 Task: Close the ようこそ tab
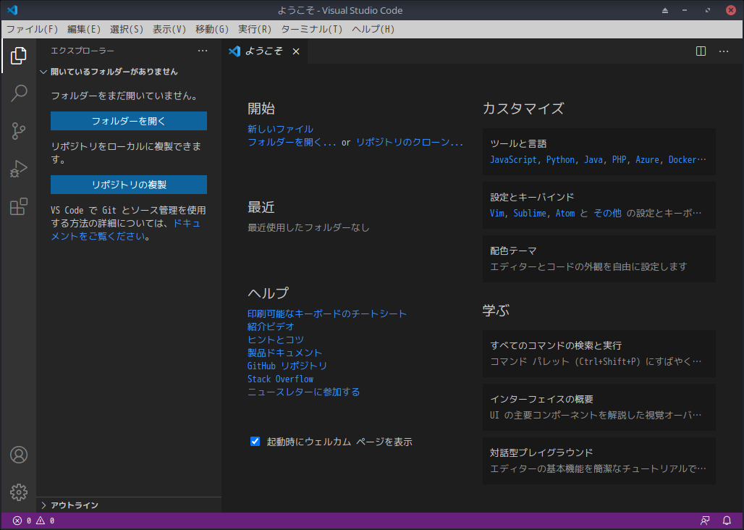coord(295,51)
